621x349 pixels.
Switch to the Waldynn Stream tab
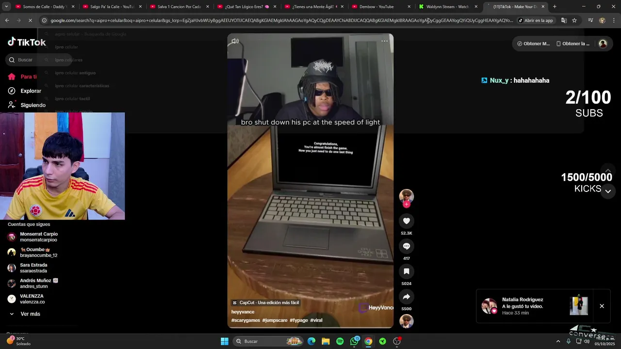pos(449,7)
